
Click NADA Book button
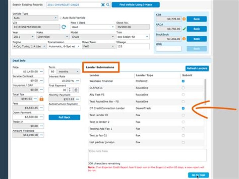click(x=197, y=29)
